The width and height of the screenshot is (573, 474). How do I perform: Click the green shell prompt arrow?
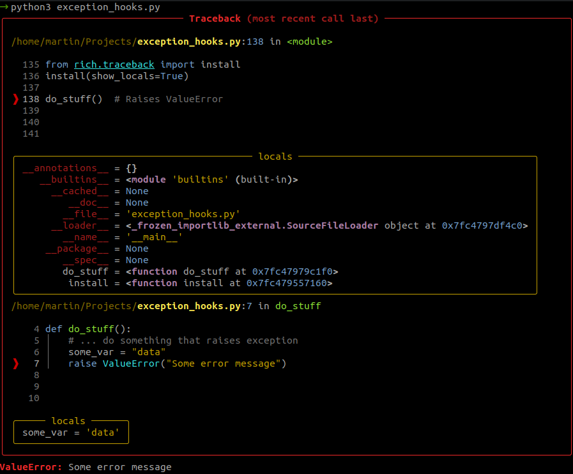point(5,7)
